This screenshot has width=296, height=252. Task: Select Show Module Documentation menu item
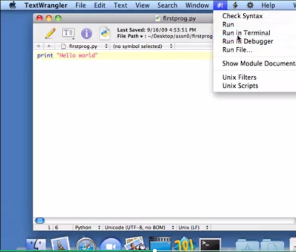pyautogui.click(x=259, y=63)
